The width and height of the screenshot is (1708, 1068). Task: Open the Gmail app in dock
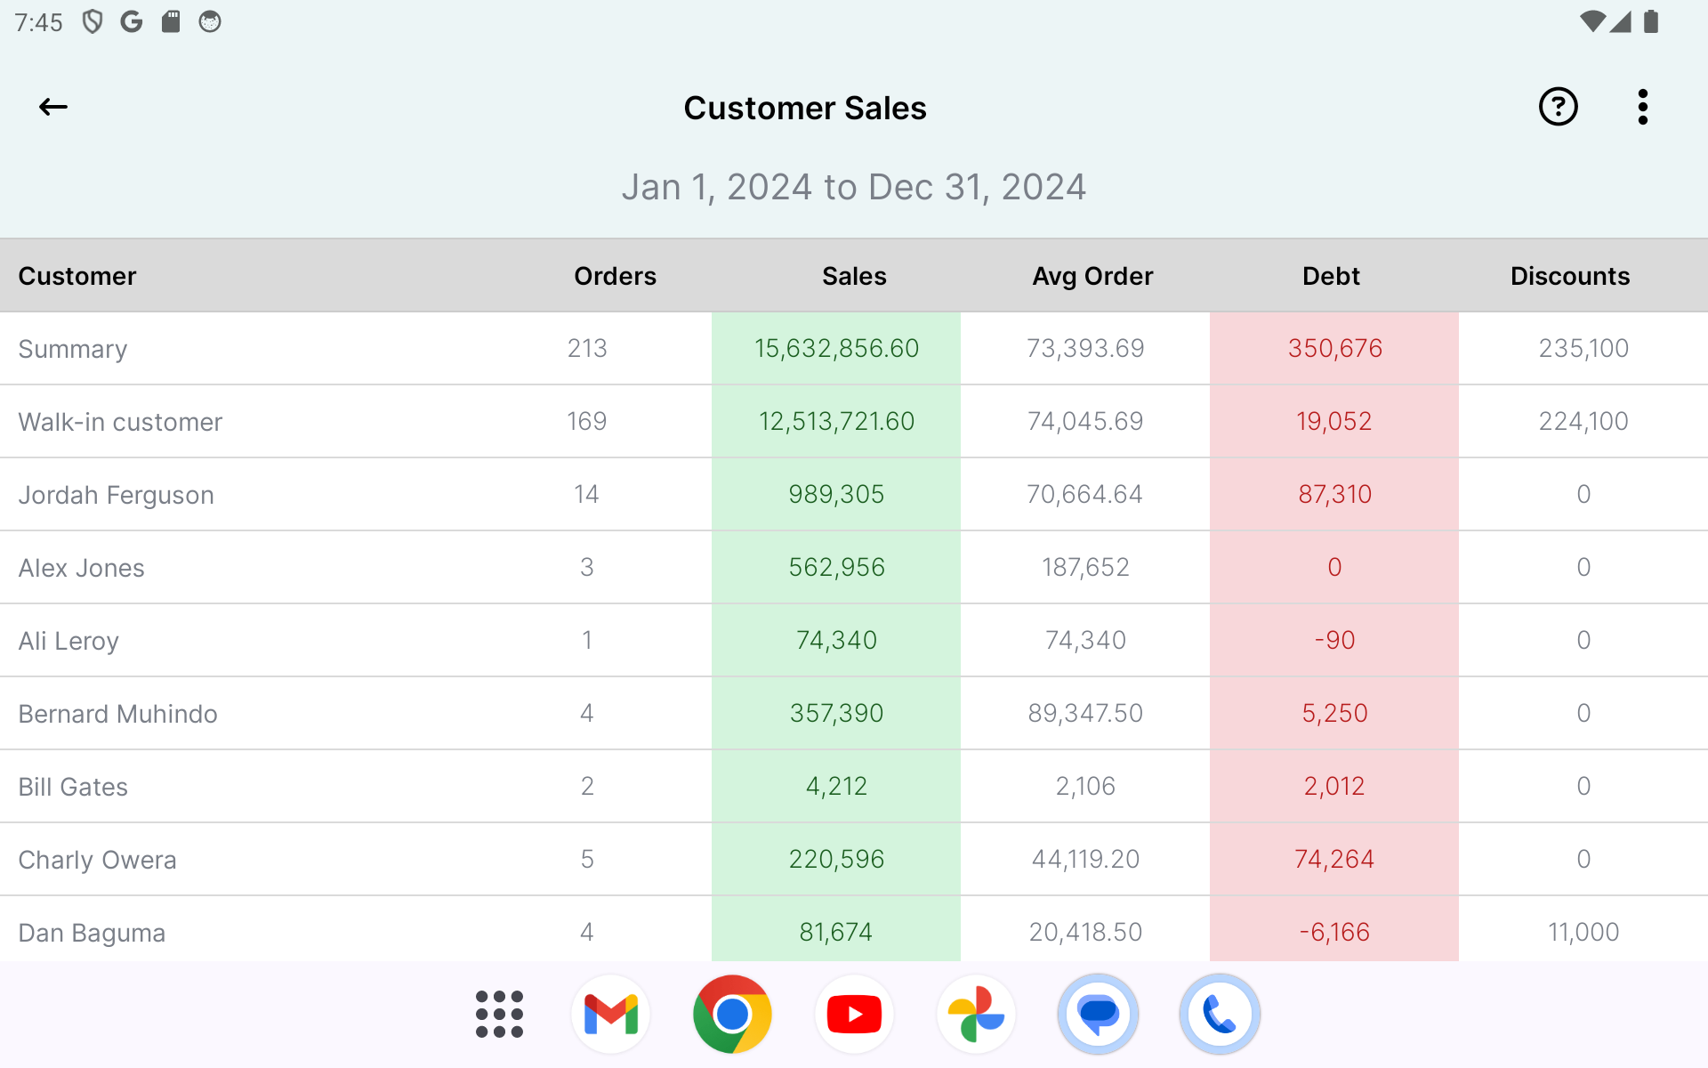(610, 1014)
